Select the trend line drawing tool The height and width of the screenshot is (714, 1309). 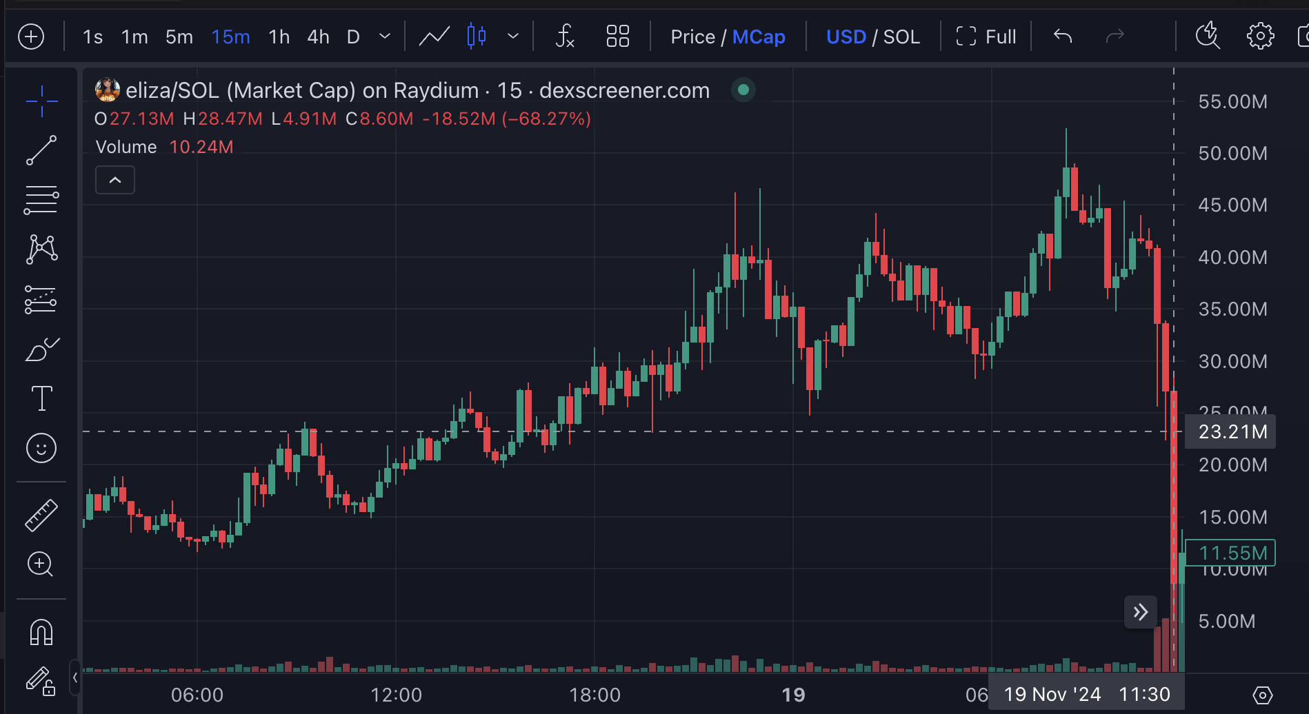[x=41, y=150]
